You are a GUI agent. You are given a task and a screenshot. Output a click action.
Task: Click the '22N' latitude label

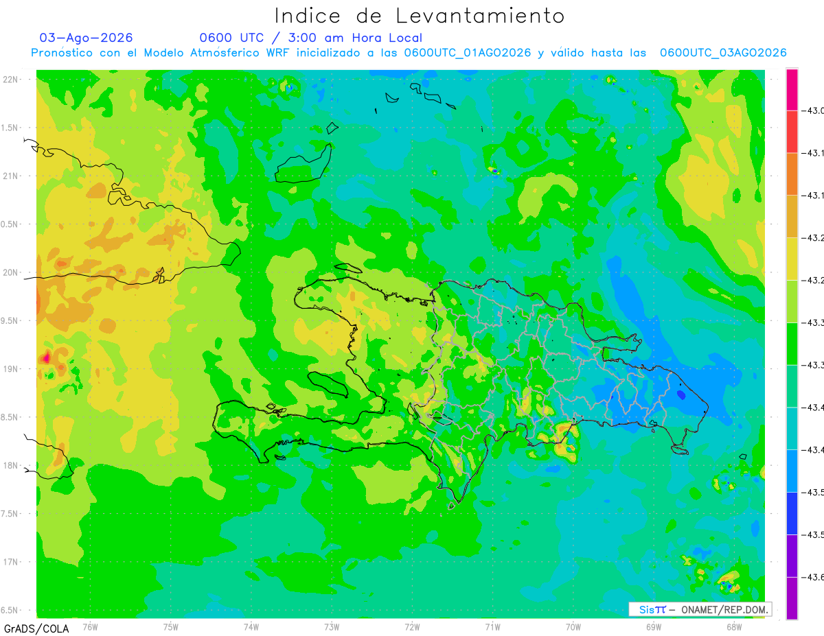12,80
